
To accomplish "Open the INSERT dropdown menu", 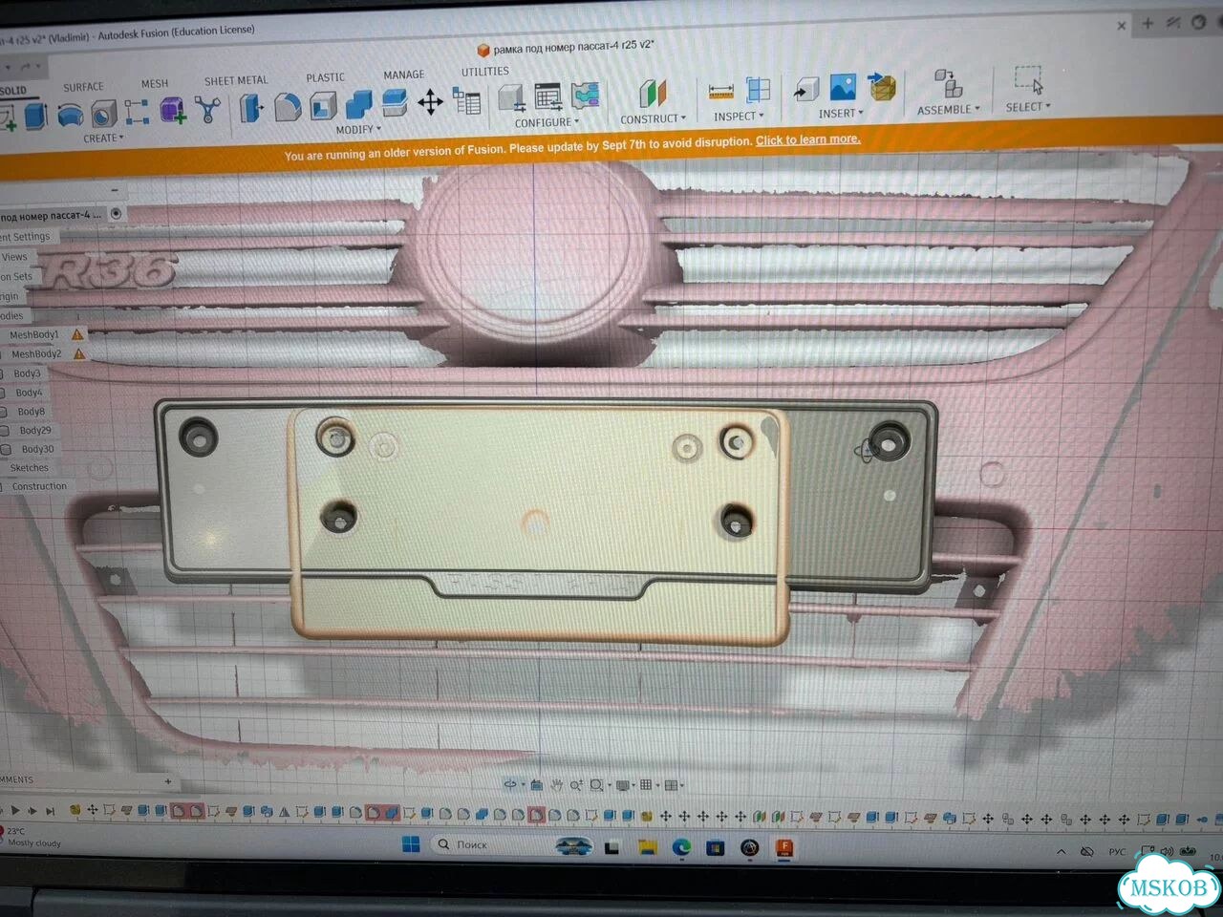I will [841, 114].
